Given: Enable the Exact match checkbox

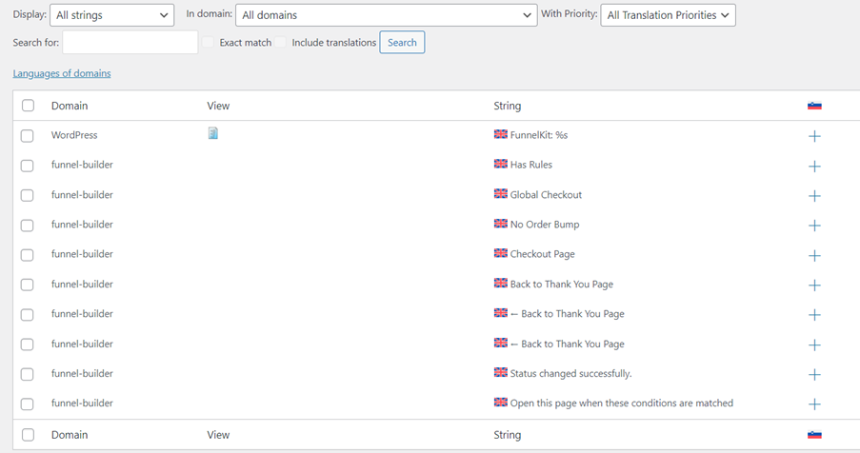Looking at the screenshot, I should pyautogui.click(x=208, y=42).
